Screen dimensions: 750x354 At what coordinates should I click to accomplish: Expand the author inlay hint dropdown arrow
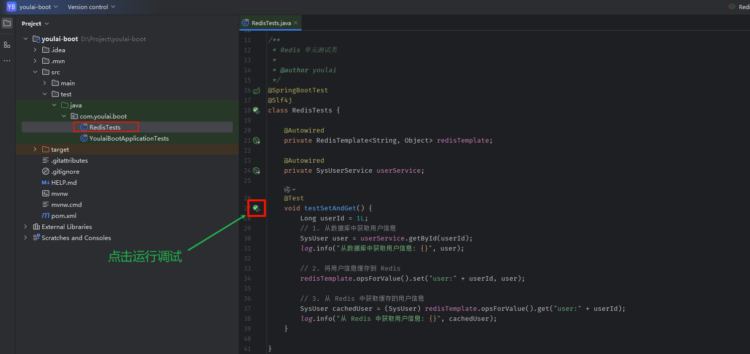coord(294,189)
